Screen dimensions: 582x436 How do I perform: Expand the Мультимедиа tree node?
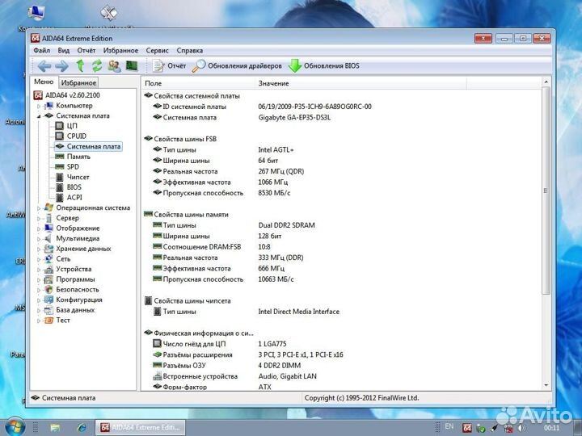(39, 239)
